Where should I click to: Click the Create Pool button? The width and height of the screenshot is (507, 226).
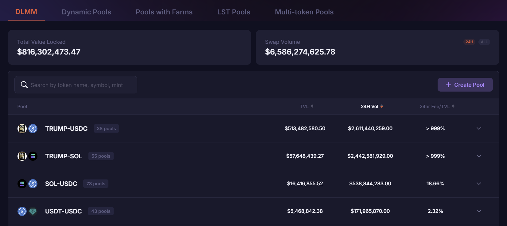coord(465,85)
